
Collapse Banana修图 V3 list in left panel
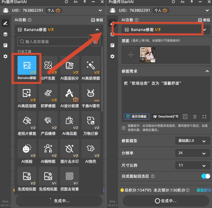(x=97, y=30)
